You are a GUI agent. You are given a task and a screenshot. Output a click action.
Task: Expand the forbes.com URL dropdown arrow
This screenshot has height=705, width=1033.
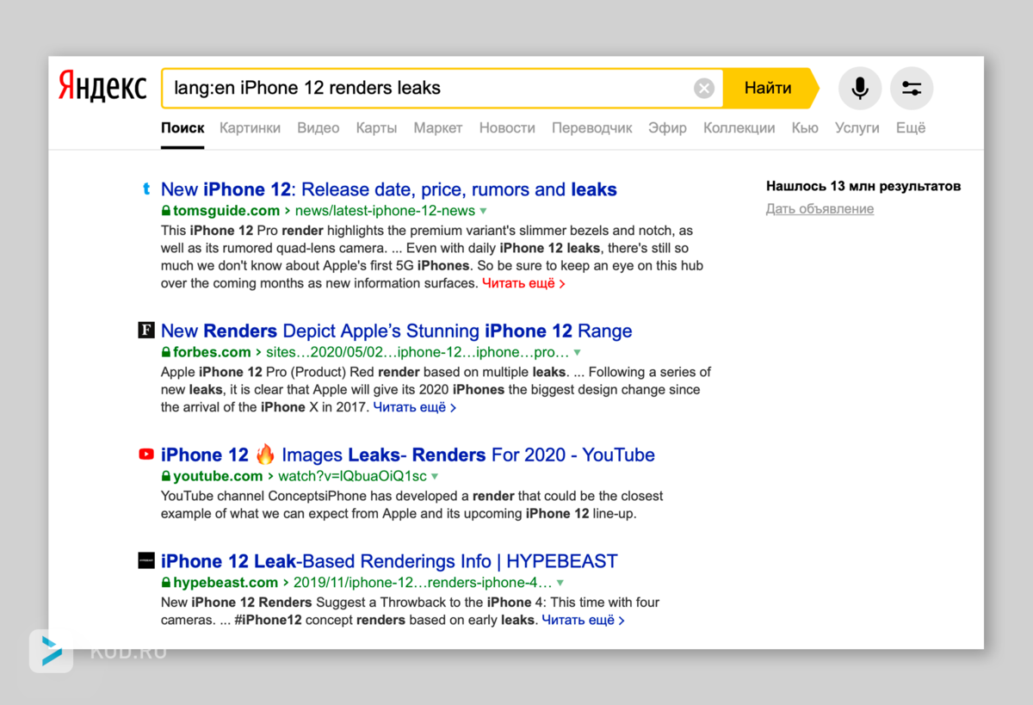tap(577, 353)
